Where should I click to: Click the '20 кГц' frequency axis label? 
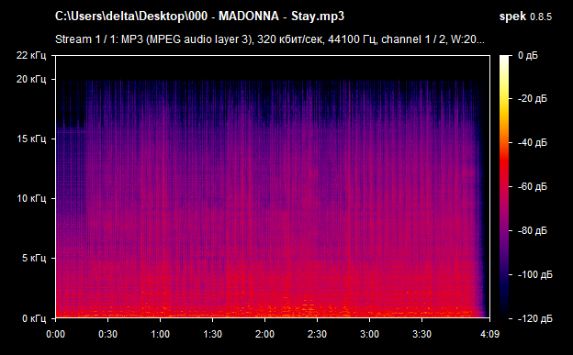pos(31,79)
